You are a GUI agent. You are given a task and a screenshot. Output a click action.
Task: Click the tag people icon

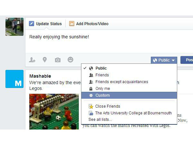coord(32,60)
